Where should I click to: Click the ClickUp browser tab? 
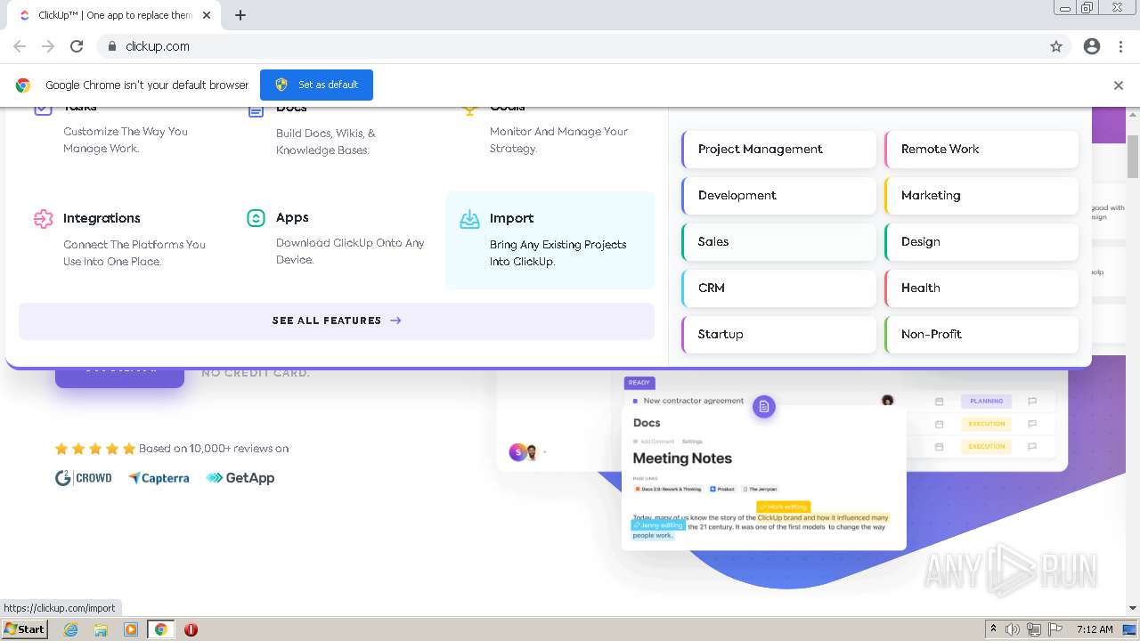tap(114, 15)
